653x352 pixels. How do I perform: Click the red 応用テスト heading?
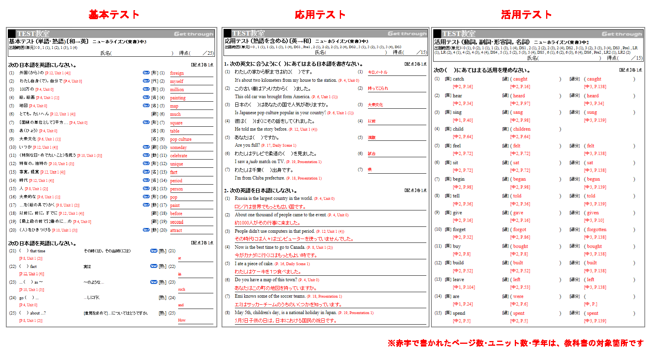tap(320, 15)
